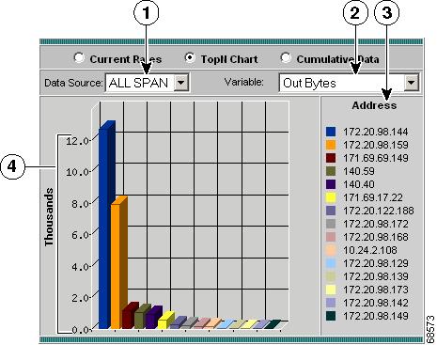Image resolution: width=437 pixels, height=345 pixels.
Task: Click the Data Source label
Action: pos(73,83)
